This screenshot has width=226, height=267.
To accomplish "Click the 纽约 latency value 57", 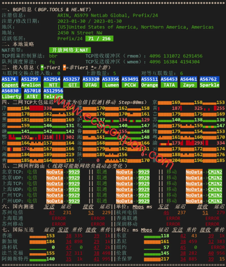I will [x=166, y=247].
